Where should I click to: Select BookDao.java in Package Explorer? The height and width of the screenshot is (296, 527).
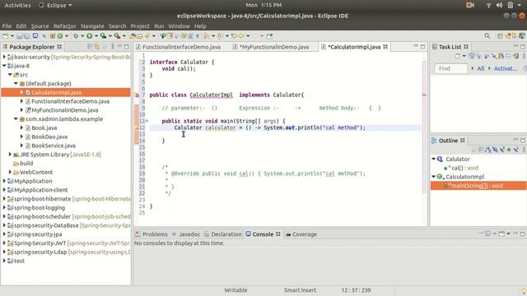[x=49, y=136]
